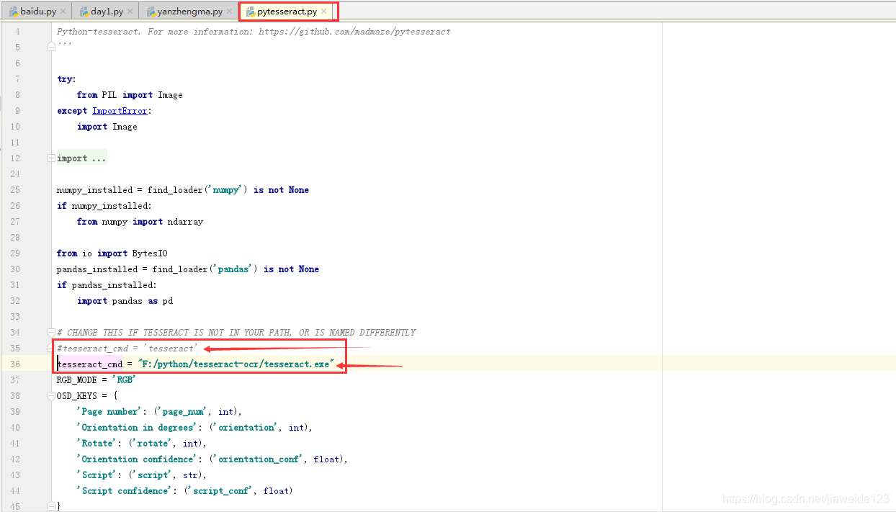896x512 pixels.
Task: Click the Python file icon on baidu.py tab
Action: [13, 12]
